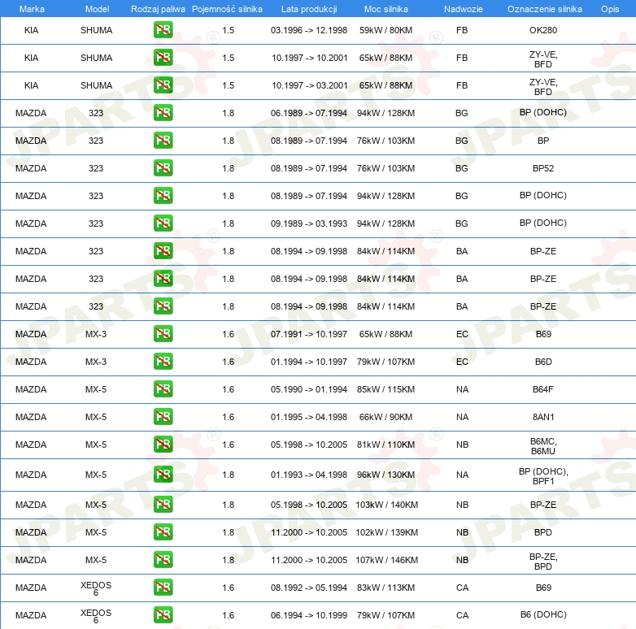Click the Opis column header
The height and width of the screenshot is (629, 636).
[x=610, y=9]
